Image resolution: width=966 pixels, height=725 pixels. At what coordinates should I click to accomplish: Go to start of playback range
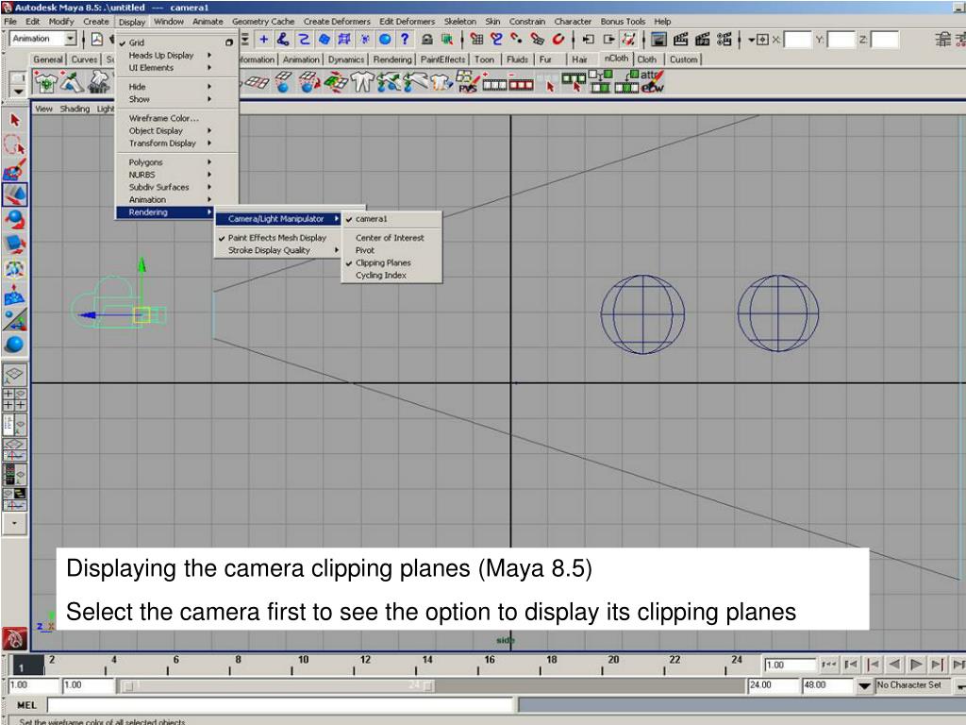(x=829, y=665)
